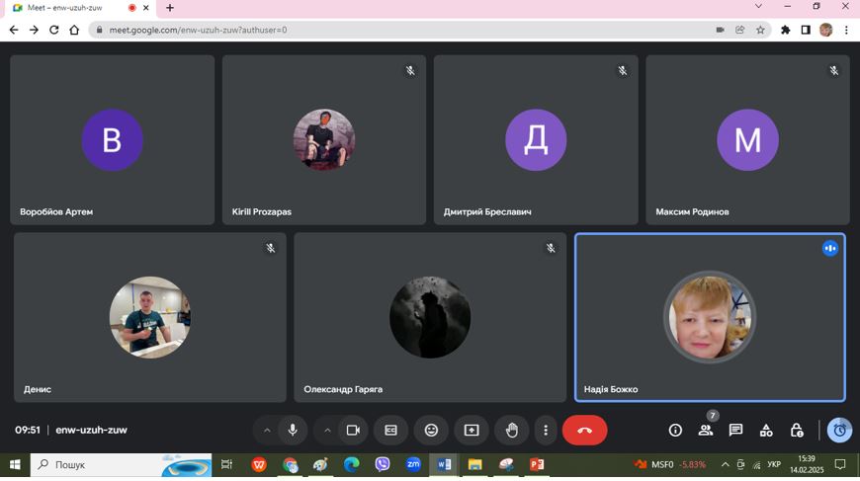Raise hand using the hand icon
This screenshot has height=481, width=860.
point(512,431)
